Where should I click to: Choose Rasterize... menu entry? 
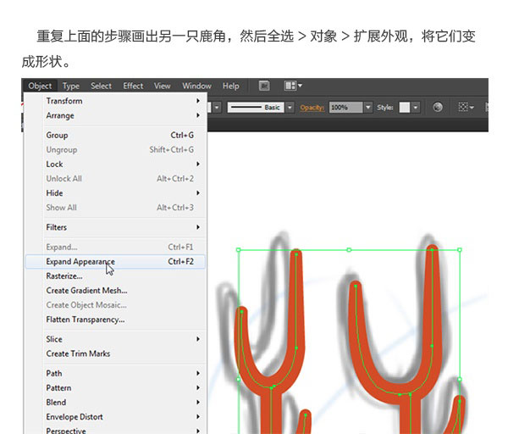click(115, 276)
